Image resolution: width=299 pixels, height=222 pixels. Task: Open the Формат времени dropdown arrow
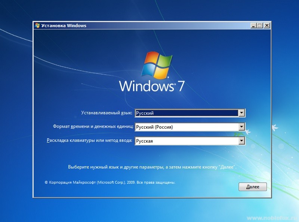[x=242, y=127]
